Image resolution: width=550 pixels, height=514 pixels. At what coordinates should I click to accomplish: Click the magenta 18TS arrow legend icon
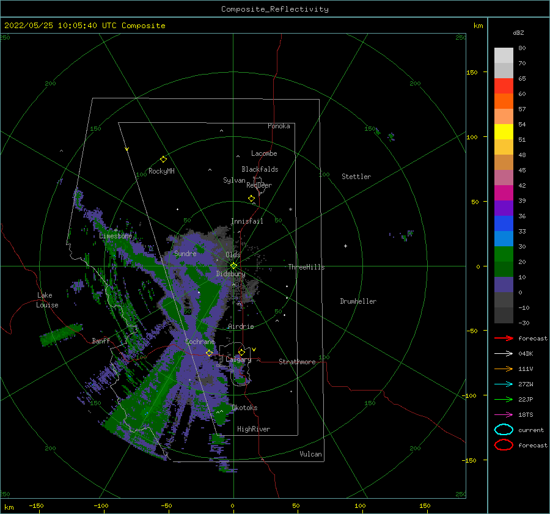click(x=504, y=415)
